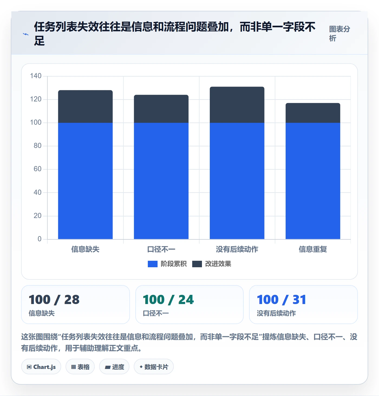Open the 100 / 28 信息缺失 data card
This screenshot has width=379, height=396.
(76, 305)
